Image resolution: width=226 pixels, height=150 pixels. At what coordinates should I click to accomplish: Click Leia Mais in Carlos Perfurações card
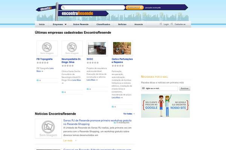[117, 97]
